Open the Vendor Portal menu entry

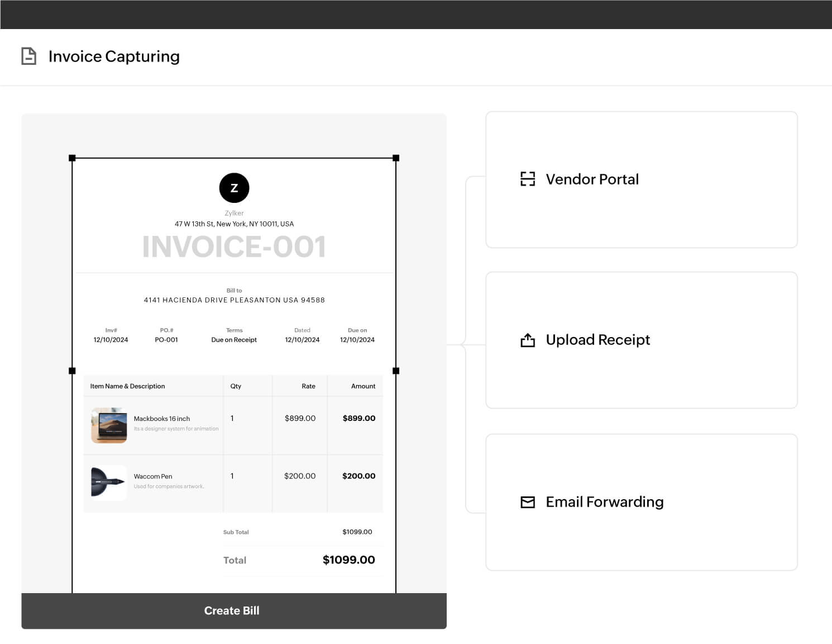[592, 179]
